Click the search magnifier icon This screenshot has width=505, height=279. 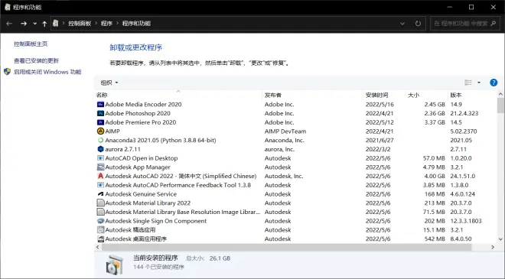[494, 24]
